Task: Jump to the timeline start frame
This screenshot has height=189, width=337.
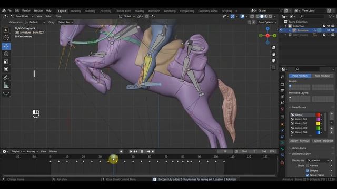Action: [131, 151]
